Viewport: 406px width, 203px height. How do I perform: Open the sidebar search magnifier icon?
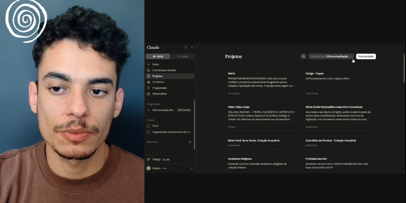coord(192,48)
